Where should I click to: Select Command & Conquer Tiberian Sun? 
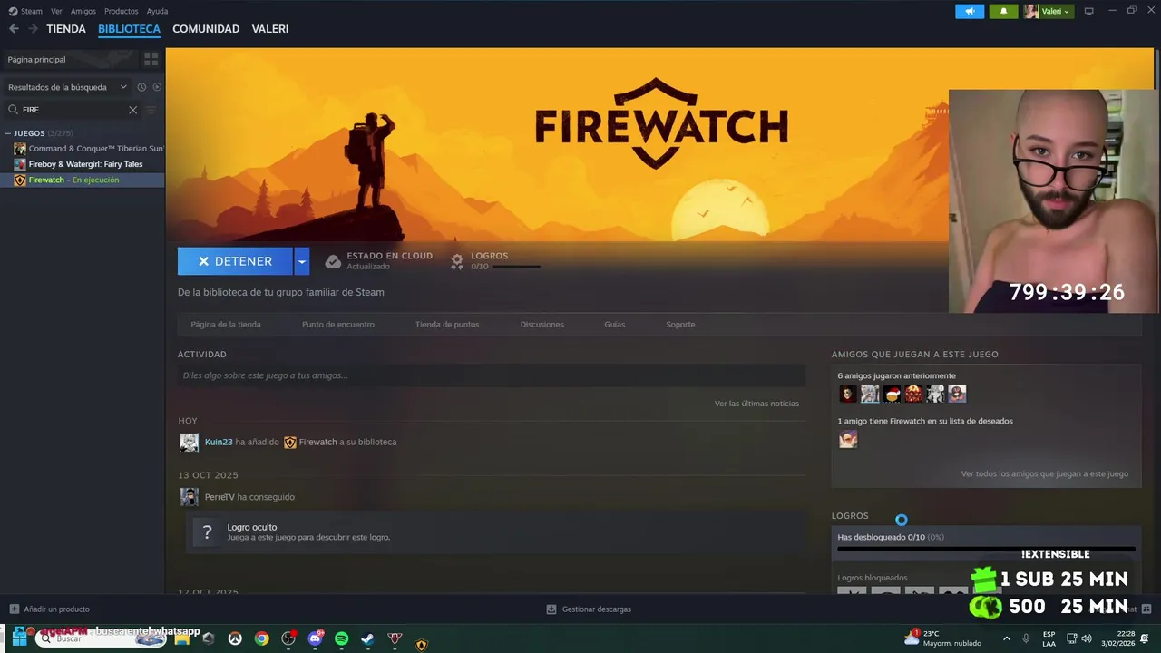(83, 149)
